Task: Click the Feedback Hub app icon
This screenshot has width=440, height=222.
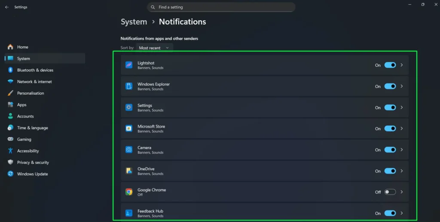Action: click(x=129, y=213)
